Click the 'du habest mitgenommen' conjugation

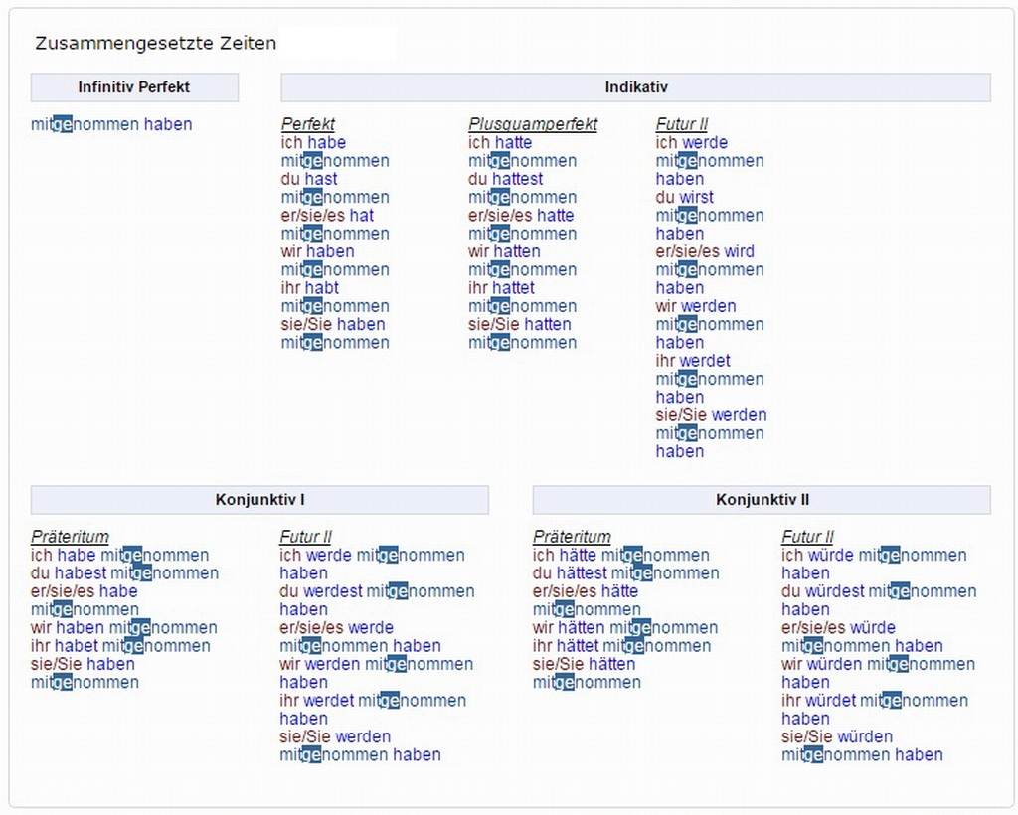click(x=124, y=573)
